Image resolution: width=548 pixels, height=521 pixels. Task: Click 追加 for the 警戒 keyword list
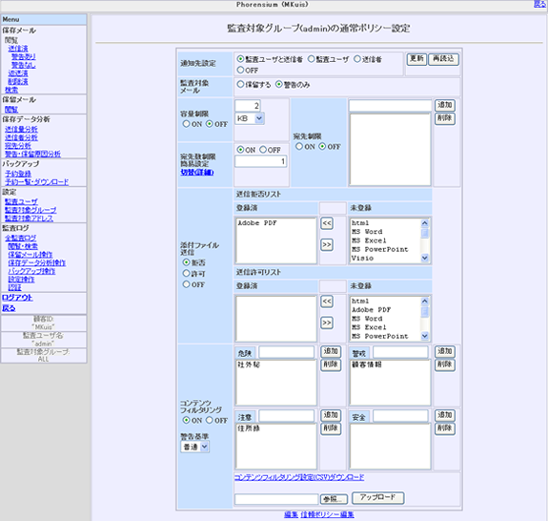(x=444, y=352)
